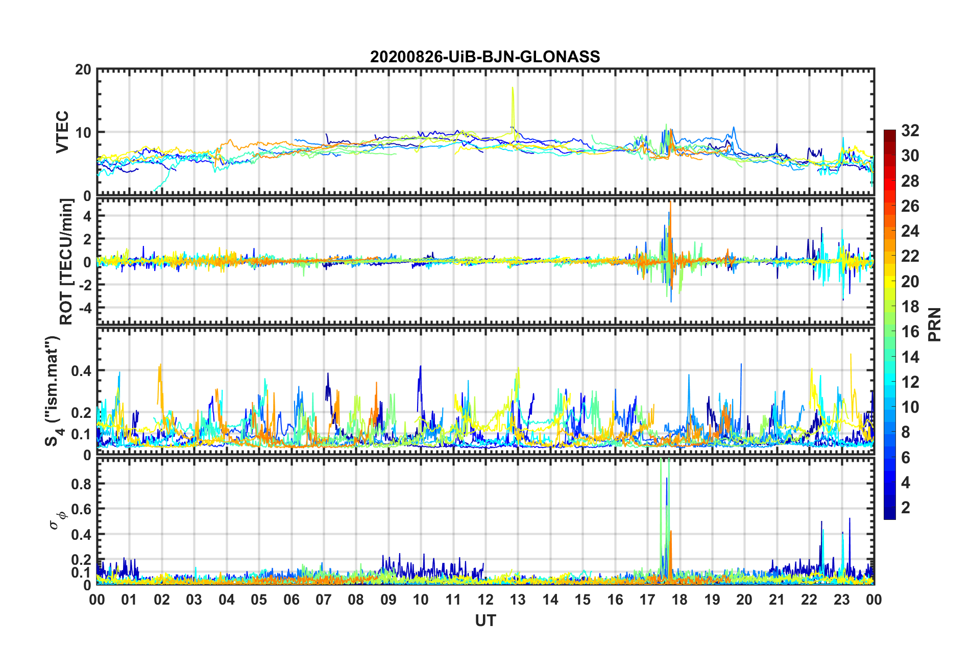Select the VTEC y-axis label
The image size is (971, 649).
click(62, 132)
